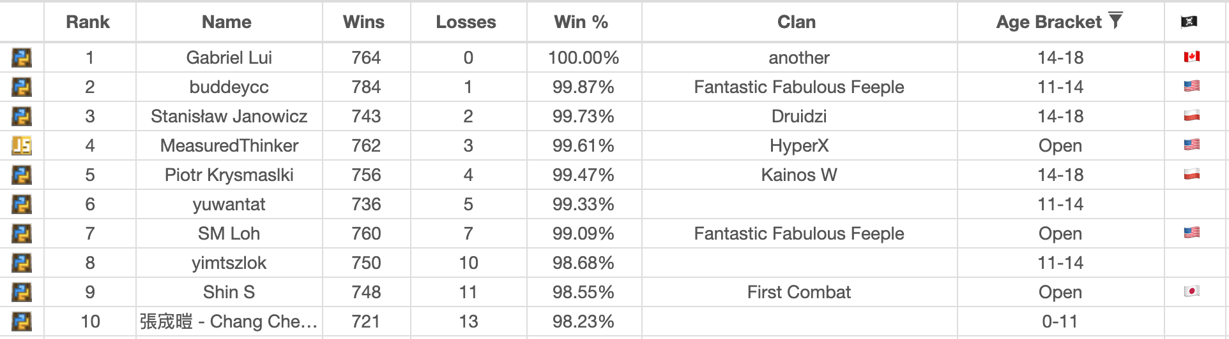Click the Polish flag in Stanisław Janowicz's row
1229x339 pixels.
[1191, 115]
